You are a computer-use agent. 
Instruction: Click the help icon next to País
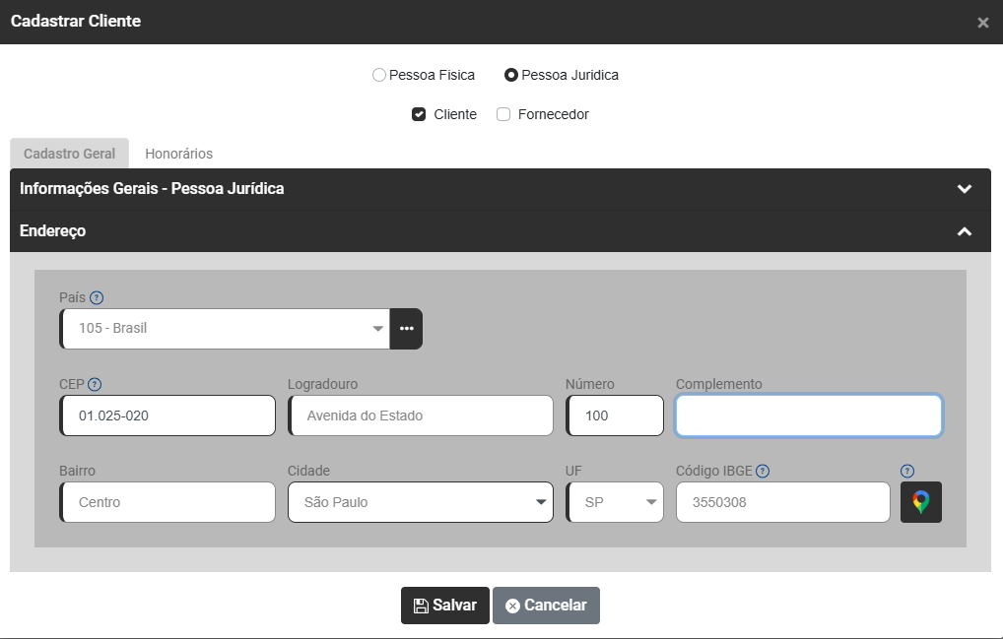pos(97,297)
